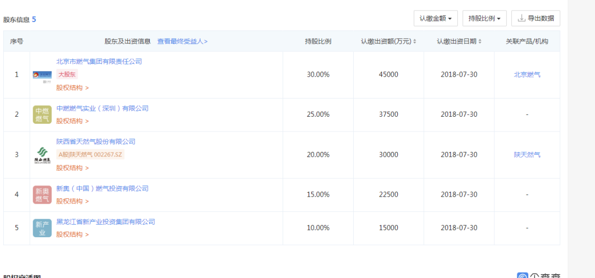Click the 45000 contribution amount cell
This screenshot has height=278, width=595.
pos(388,75)
